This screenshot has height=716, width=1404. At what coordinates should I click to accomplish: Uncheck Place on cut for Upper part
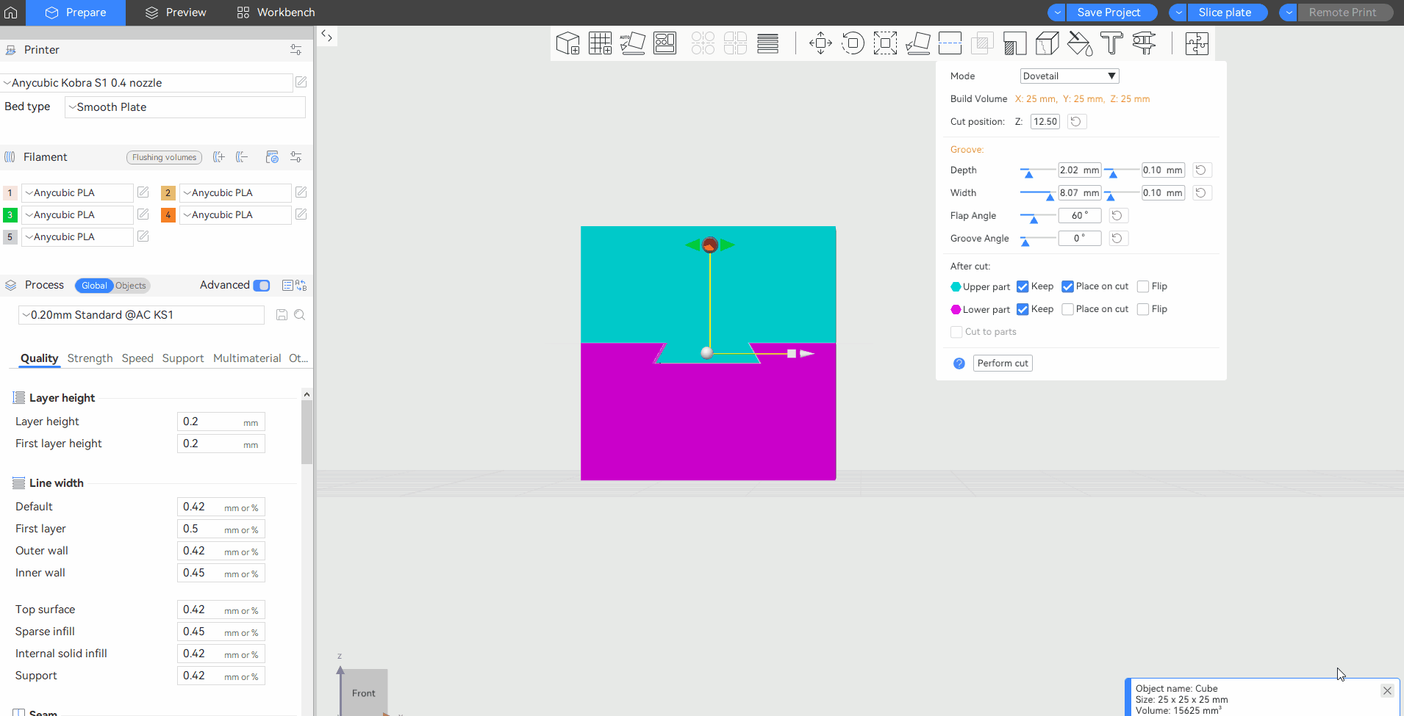pyautogui.click(x=1068, y=286)
